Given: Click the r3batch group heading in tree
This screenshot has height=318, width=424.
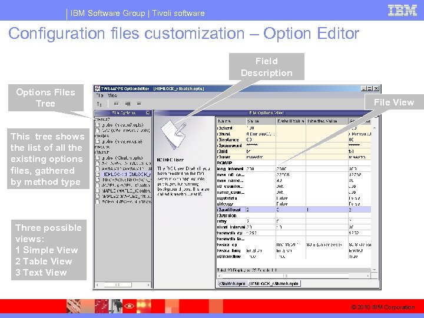Looking at the screenshot, I should pyautogui.click(x=101, y=153).
